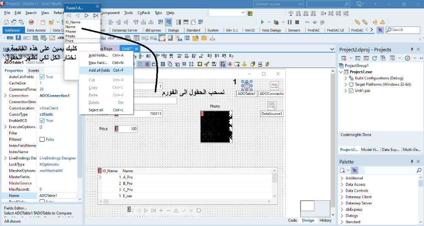424x226 pixels.
Task: Click the fields editor Next record arrow
Action: click(86, 16)
